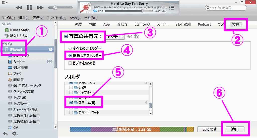Click the 適用 apply button

[x=235, y=129]
